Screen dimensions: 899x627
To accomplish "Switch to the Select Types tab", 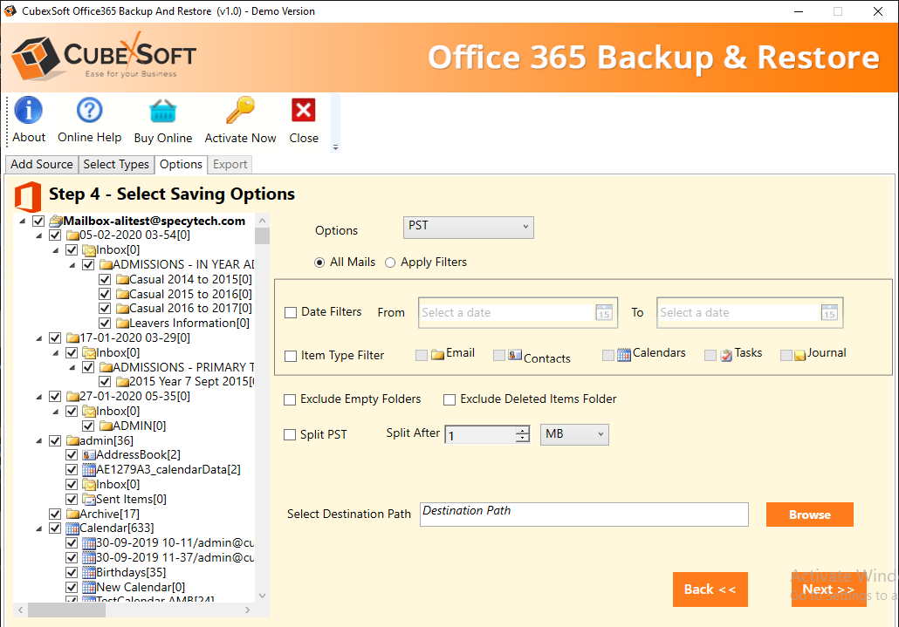I will coord(116,164).
